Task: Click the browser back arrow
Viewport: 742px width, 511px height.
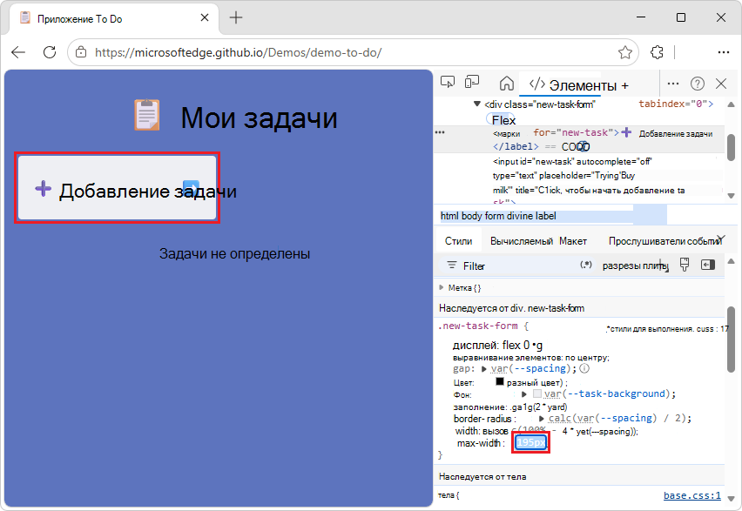Action: pyautogui.click(x=18, y=52)
